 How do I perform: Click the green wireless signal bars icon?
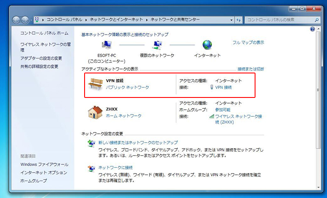pyautogui.click(x=211, y=116)
